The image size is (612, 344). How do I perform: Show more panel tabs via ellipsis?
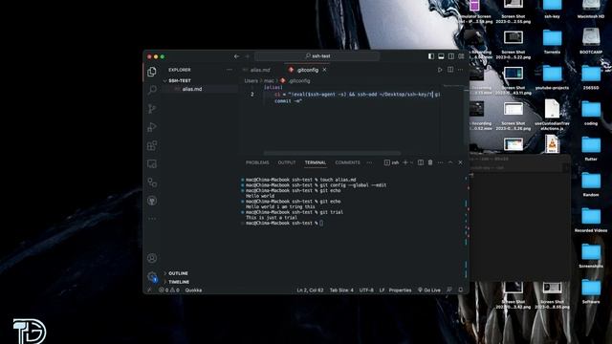click(x=369, y=162)
